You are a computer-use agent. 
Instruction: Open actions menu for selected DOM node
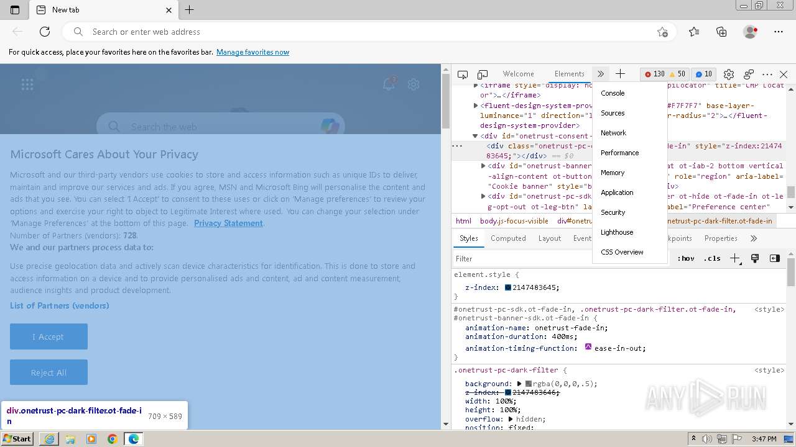tap(457, 146)
